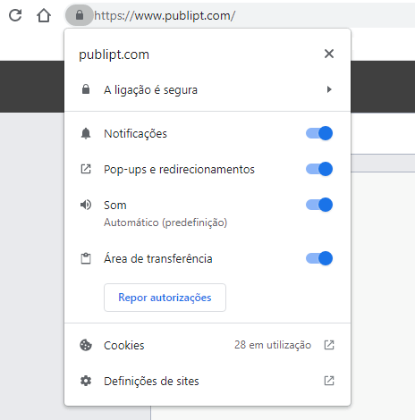
Task: Click the speaker icon beside Som
Action: (x=86, y=205)
